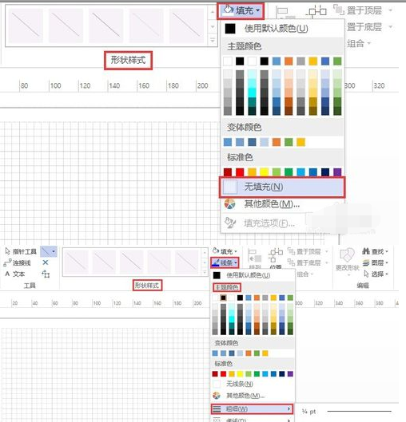Click the large style gallery's down-arrow row button

[213, 26]
